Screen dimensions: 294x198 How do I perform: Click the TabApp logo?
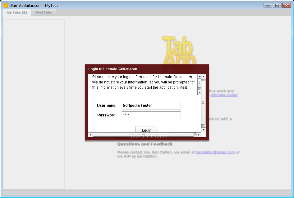(179, 51)
